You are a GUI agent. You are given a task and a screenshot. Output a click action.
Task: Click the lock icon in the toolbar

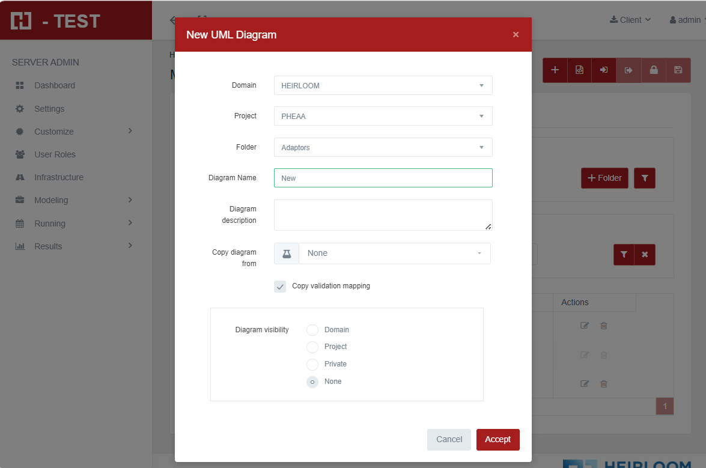(x=653, y=70)
